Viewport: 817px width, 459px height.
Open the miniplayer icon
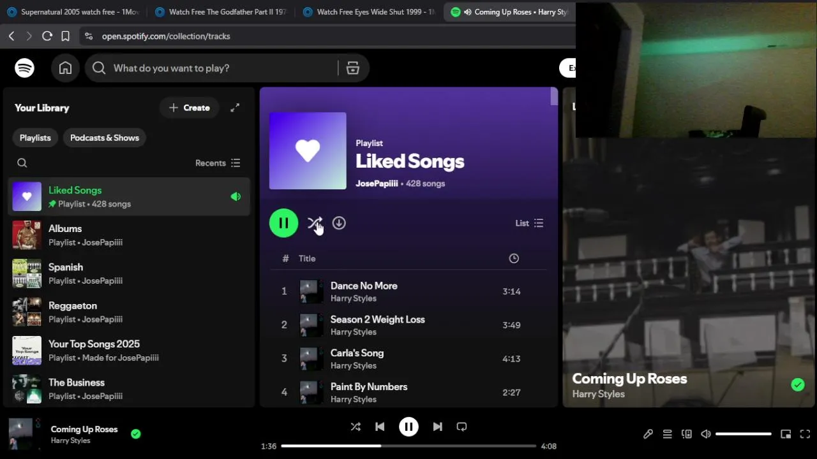(786, 434)
